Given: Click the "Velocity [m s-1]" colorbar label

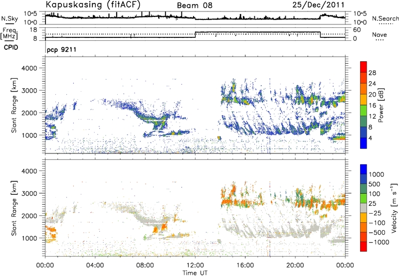Looking at the screenshot, I should click(394, 208).
